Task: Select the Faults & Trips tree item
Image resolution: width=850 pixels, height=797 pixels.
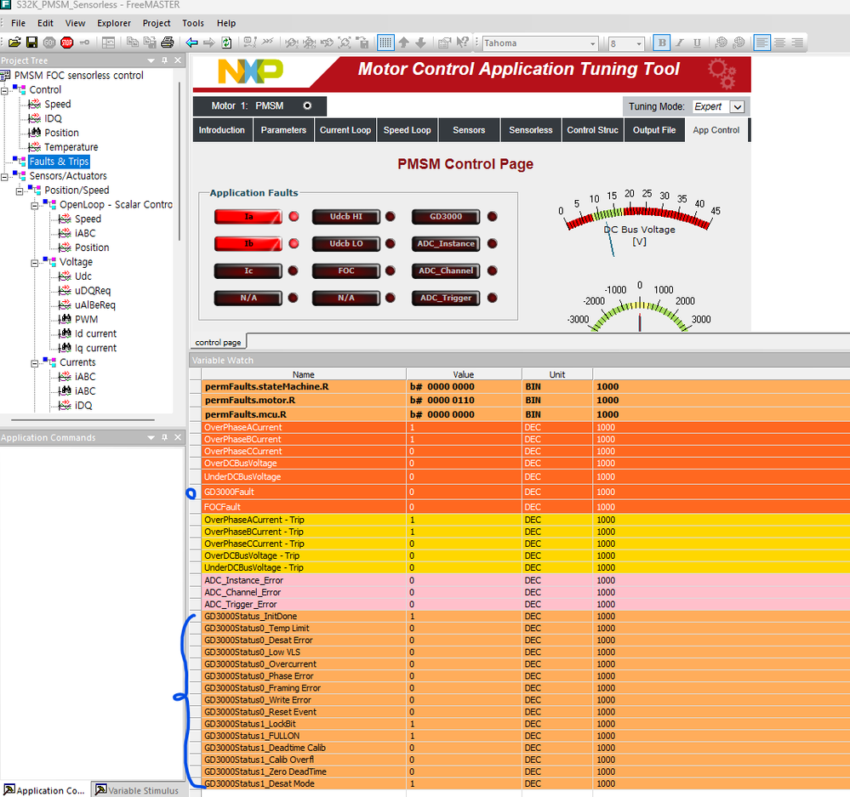Action: click(x=59, y=162)
